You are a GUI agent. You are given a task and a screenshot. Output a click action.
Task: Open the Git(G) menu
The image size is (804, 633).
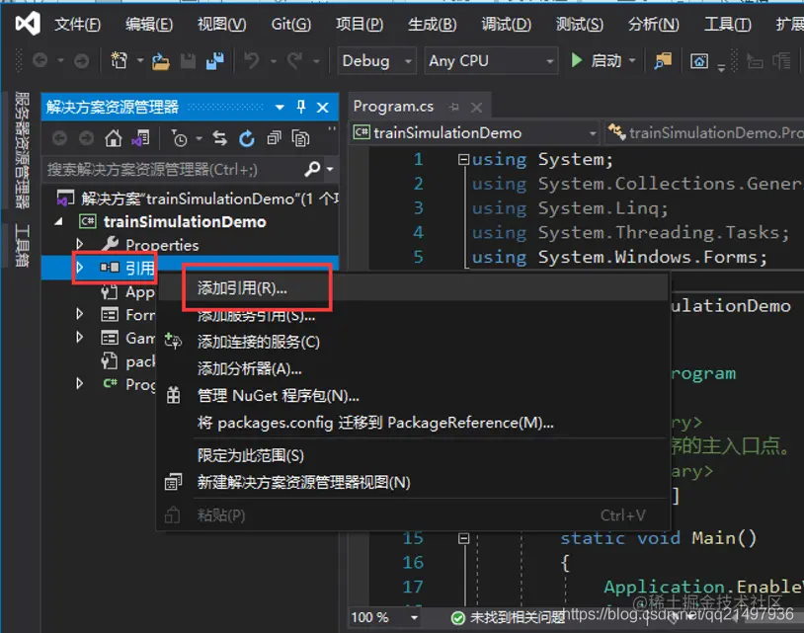[291, 24]
